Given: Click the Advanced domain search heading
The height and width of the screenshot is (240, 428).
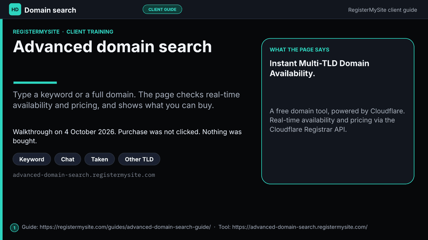Looking at the screenshot, I should (x=112, y=47).
